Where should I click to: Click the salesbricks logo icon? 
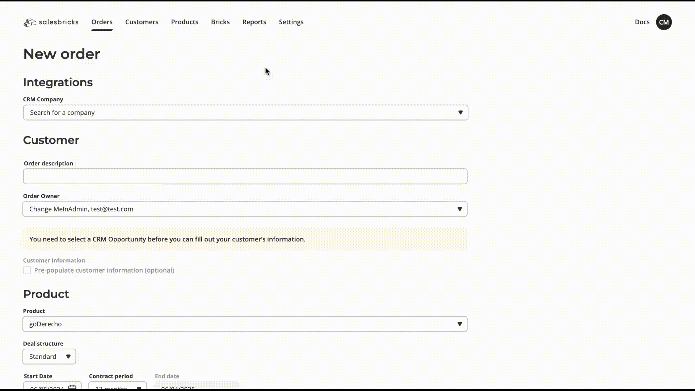(30, 22)
